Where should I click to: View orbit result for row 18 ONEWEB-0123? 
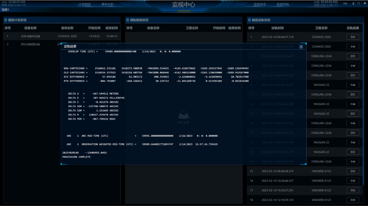pos(353,200)
